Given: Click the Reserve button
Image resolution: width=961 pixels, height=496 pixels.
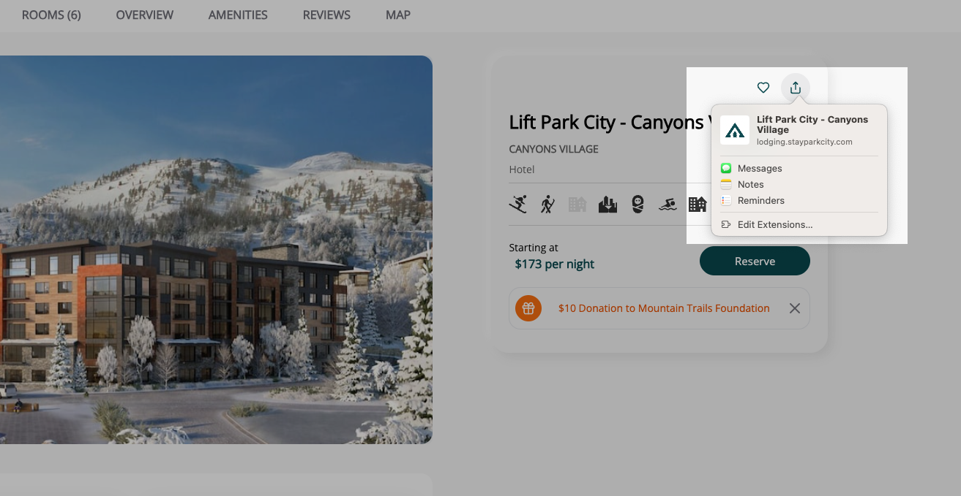Looking at the screenshot, I should (755, 261).
